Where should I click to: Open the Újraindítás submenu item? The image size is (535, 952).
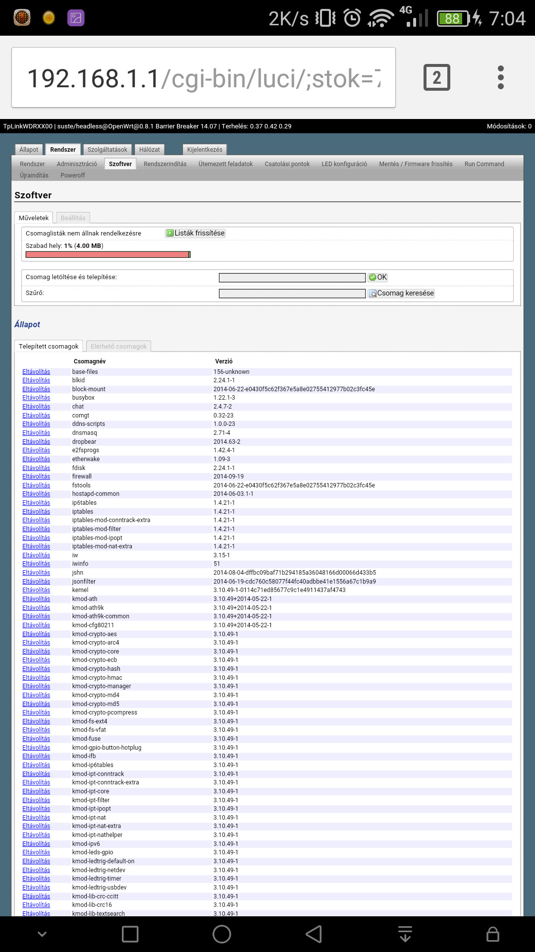click(34, 176)
